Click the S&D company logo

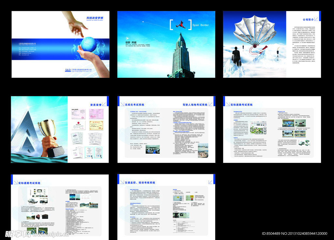pos(68,70)
